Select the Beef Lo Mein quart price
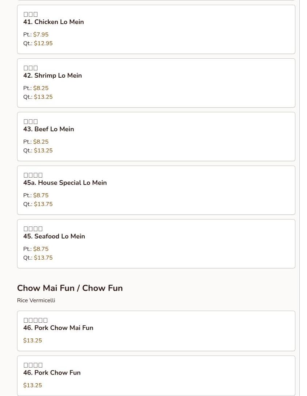 tap(43, 151)
